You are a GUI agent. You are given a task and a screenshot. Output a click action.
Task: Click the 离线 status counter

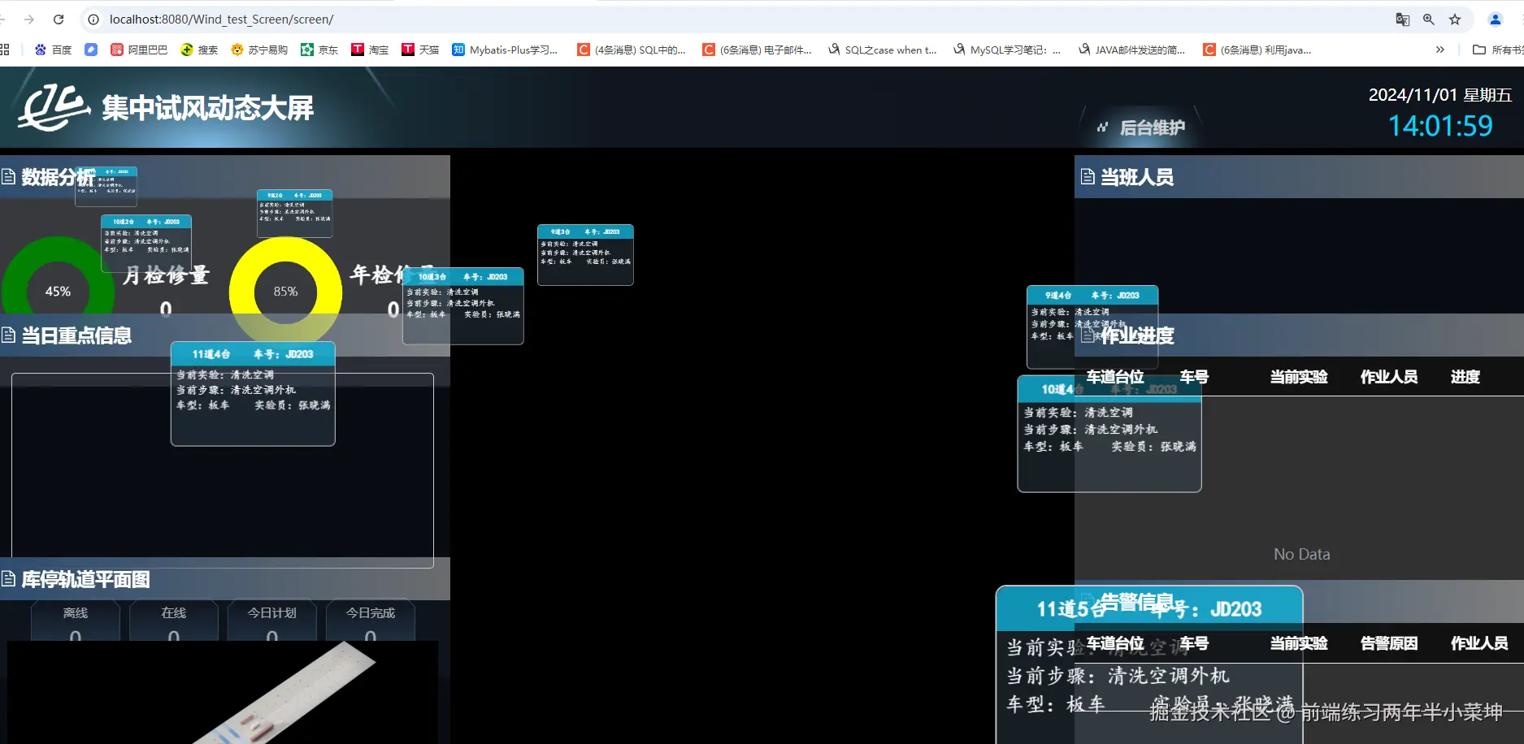(x=76, y=621)
